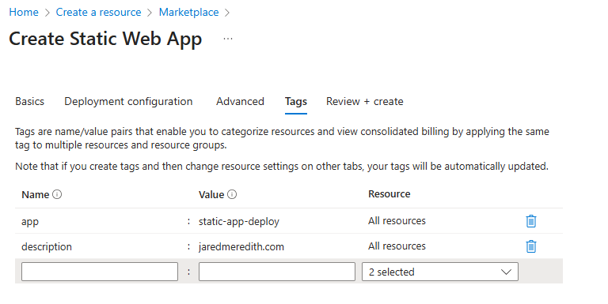
Task: Select the 'static-app-deploy' tag value
Action: coord(239,222)
